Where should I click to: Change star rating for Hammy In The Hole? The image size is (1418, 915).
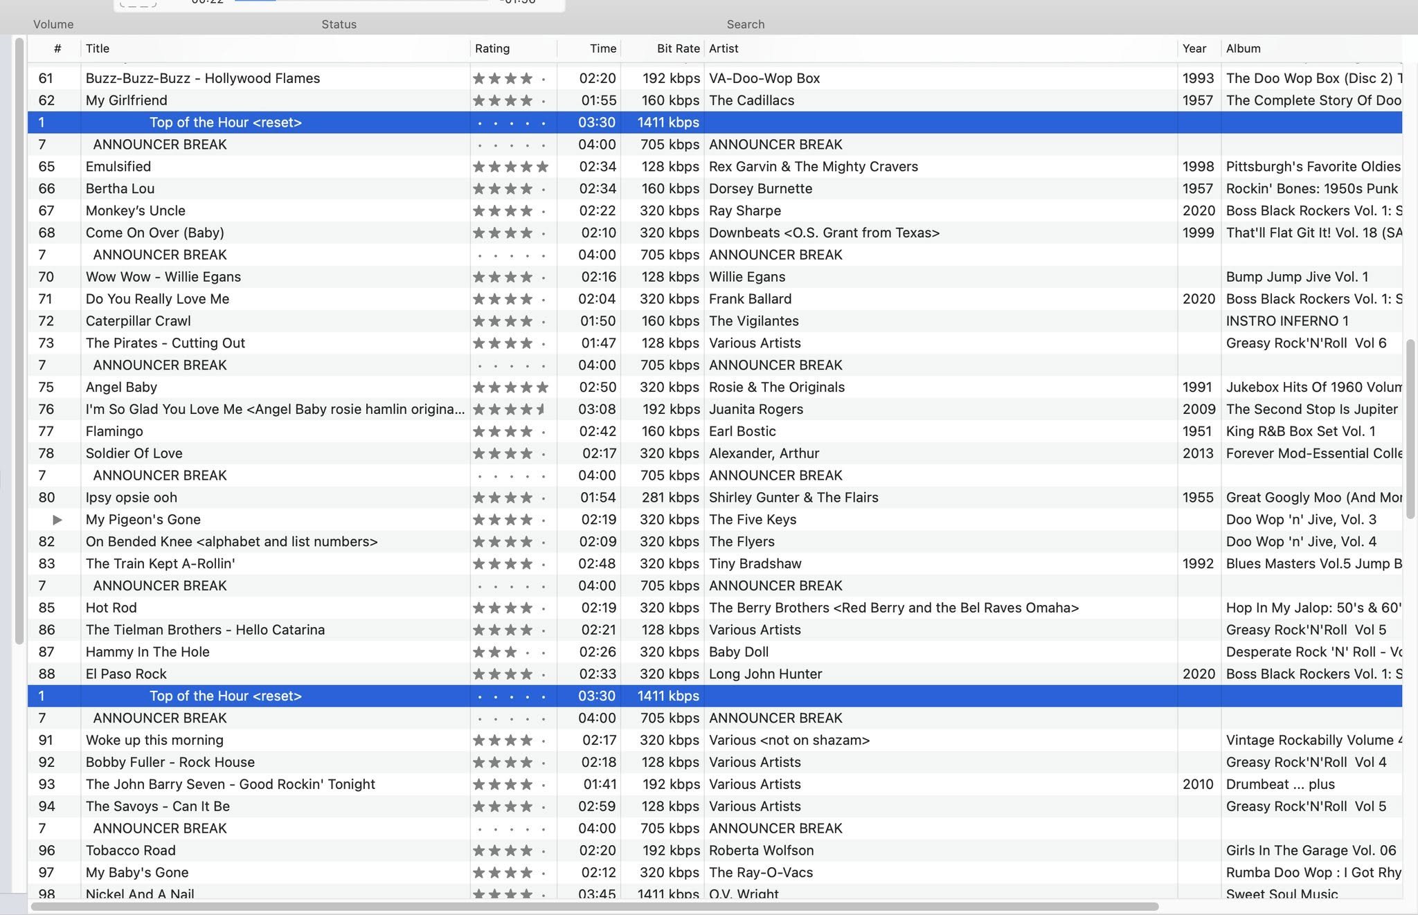511,652
